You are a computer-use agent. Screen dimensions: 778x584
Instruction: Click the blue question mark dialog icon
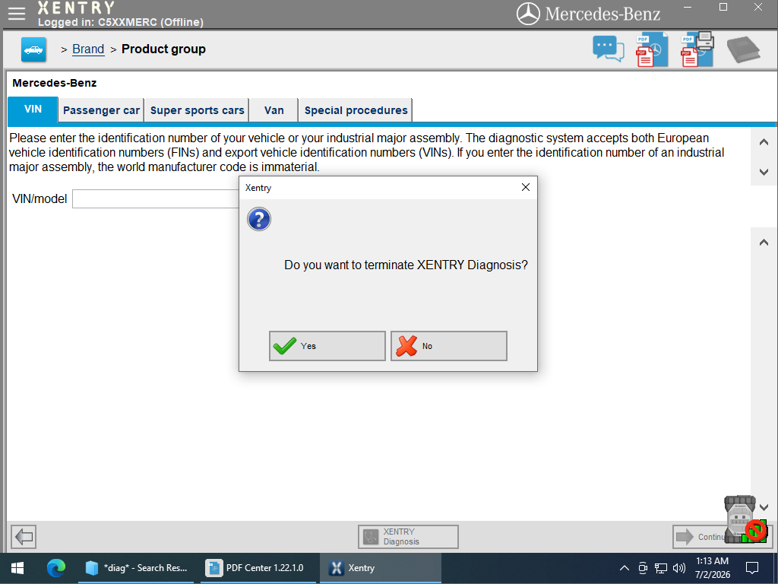tap(259, 219)
